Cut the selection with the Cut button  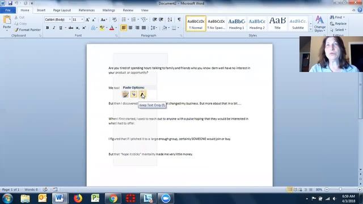tap(19, 18)
